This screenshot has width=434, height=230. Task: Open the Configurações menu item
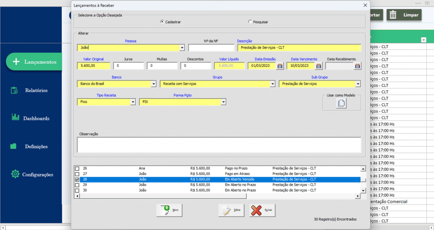pos(38,175)
